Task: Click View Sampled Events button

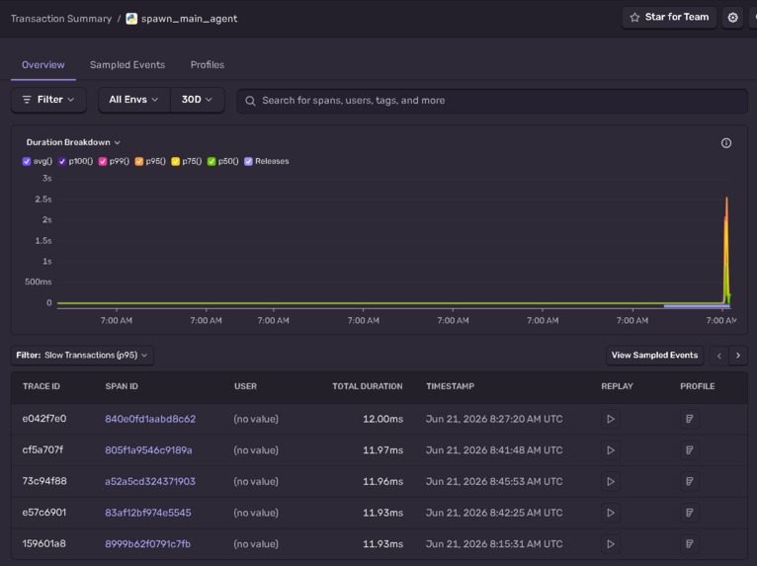Action: point(654,356)
